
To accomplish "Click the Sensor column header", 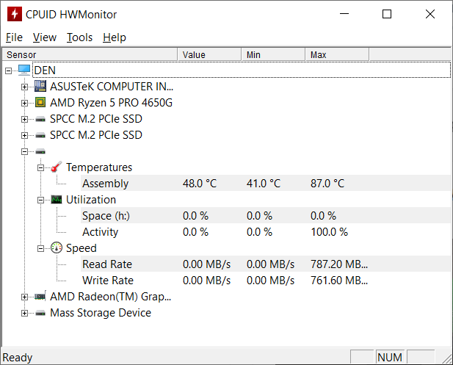I will click(90, 54).
